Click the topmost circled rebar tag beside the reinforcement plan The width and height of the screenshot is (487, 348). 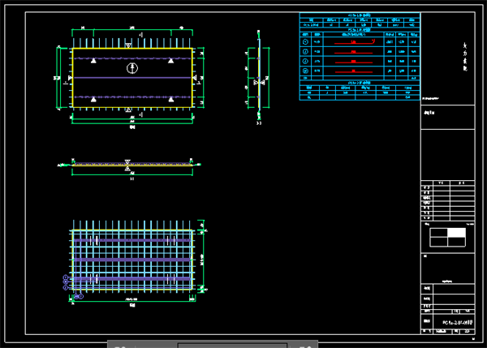pyautogui.click(x=66, y=277)
